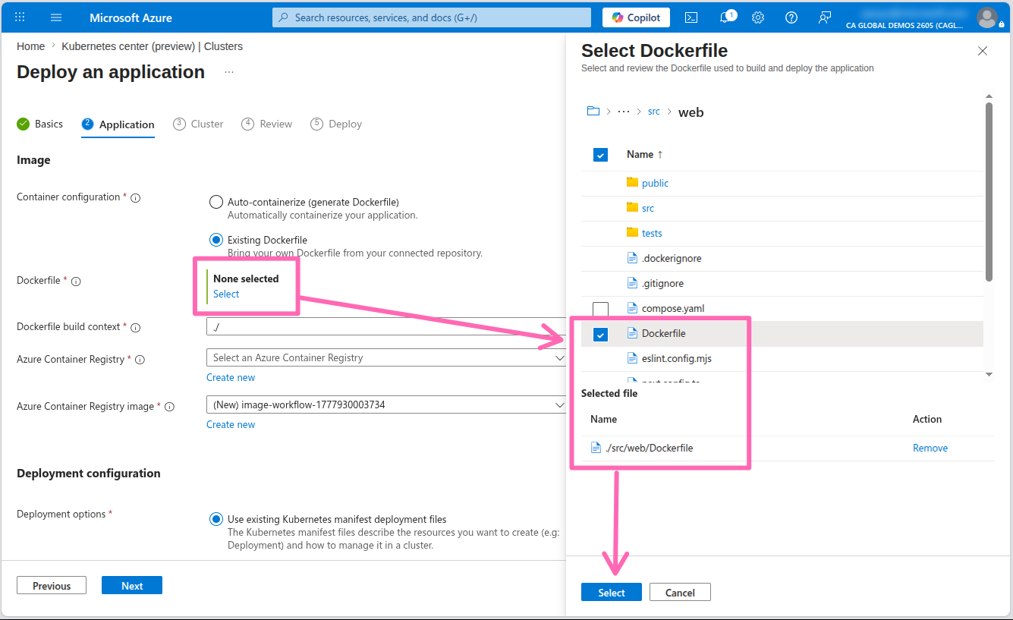Switch to the Application step
Screen dimensions: 1013x620
(x=118, y=124)
